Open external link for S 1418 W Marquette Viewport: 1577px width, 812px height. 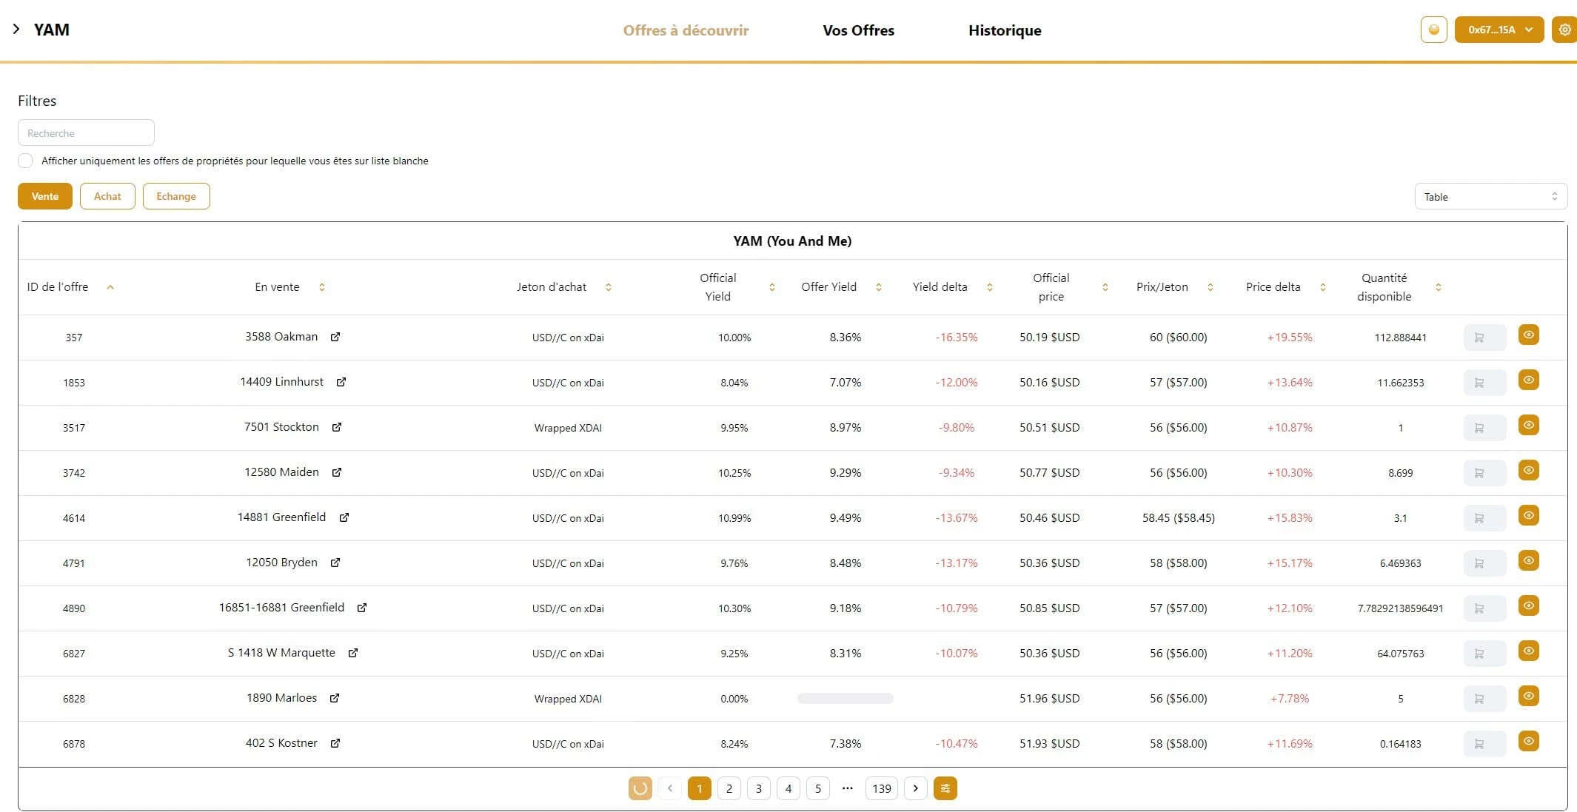353,653
